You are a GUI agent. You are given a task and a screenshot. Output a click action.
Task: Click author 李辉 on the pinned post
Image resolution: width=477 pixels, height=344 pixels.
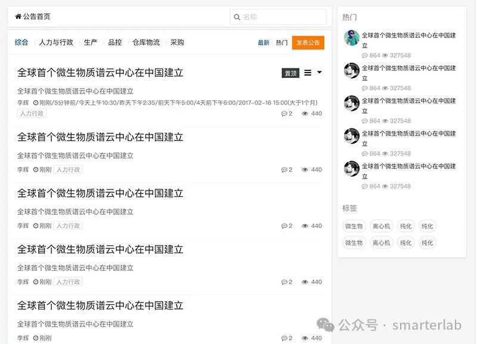(x=23, y=102)
